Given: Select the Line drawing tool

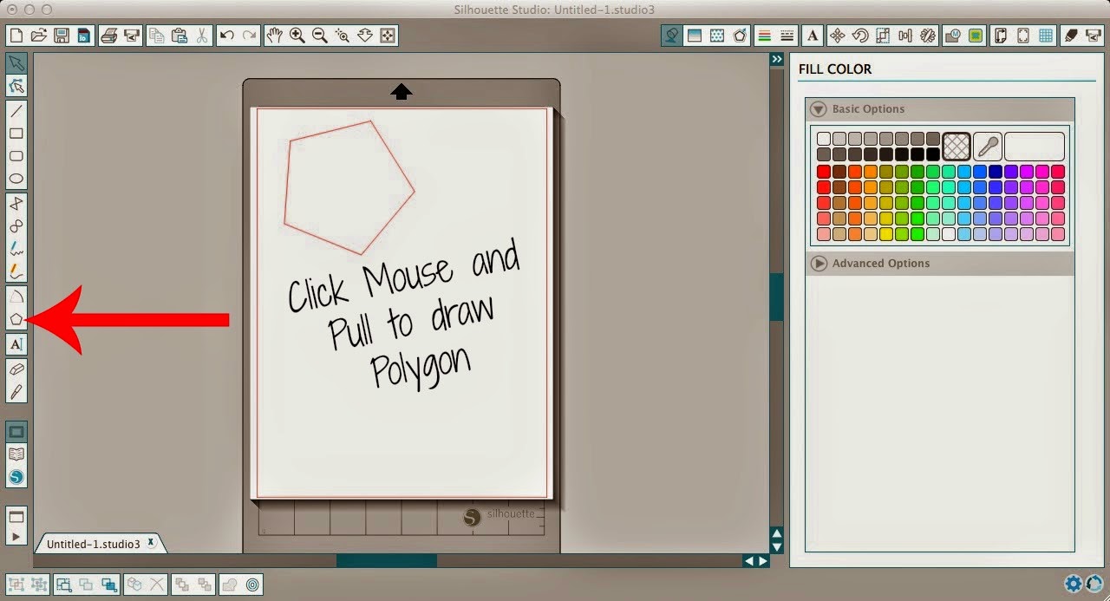Looking at the screenshot, I should [16, 110].
